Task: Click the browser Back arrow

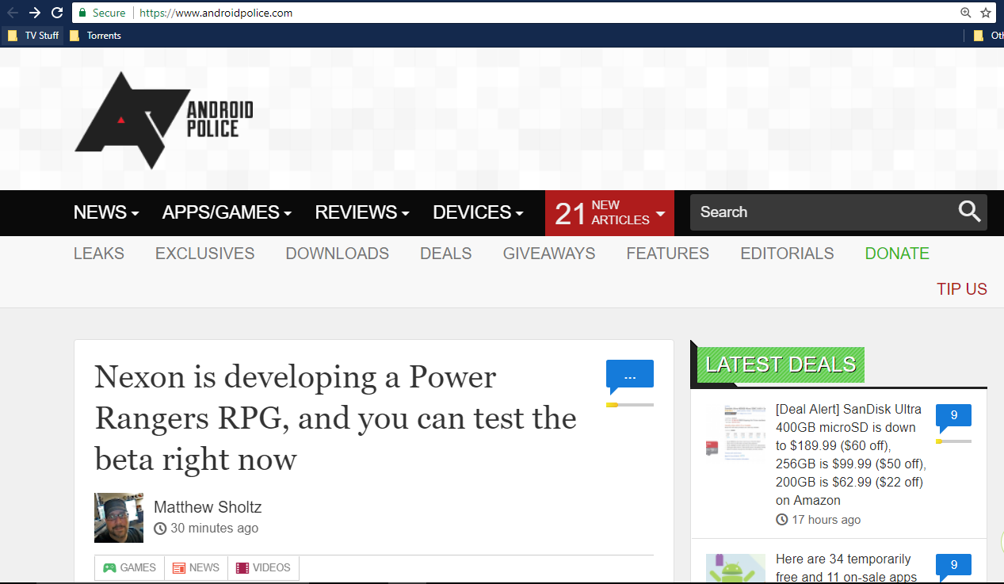Action: point(13,13)
